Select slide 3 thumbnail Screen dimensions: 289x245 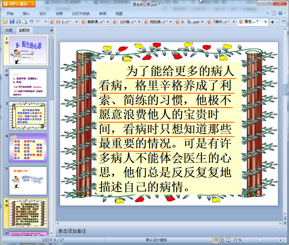click(x=28, y=116)
